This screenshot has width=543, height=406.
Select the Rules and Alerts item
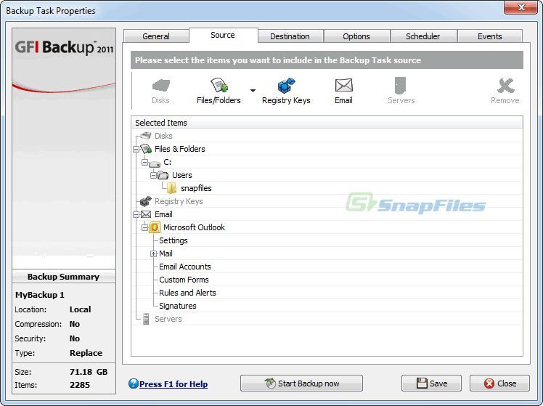pyautogui.click(x=187, y=293)
